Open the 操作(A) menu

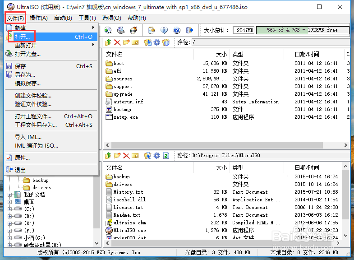coord(39,18)
